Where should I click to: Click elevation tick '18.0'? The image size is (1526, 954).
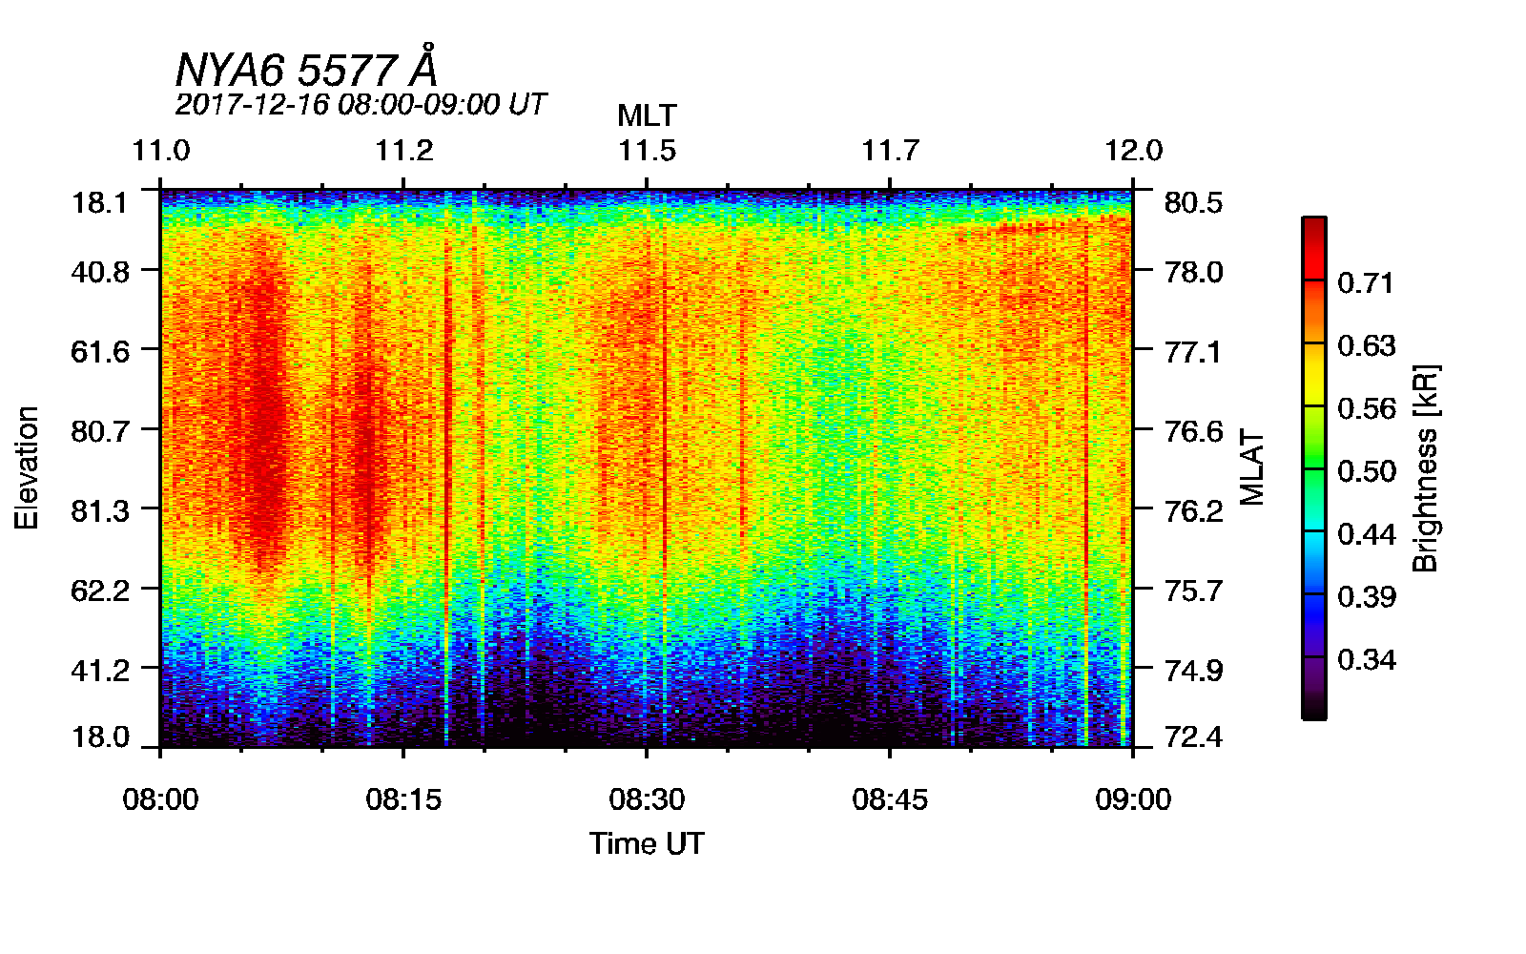(x=100, y=737)
